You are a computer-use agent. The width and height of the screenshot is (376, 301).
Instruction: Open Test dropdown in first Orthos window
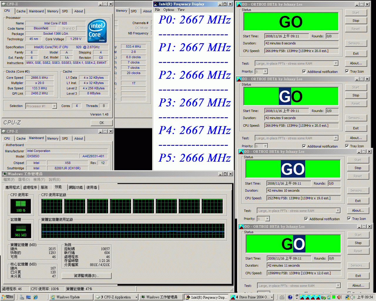click(336, 63)
